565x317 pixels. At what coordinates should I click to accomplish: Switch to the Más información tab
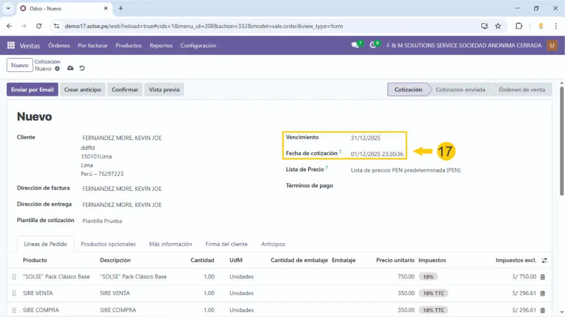(170, 244)
